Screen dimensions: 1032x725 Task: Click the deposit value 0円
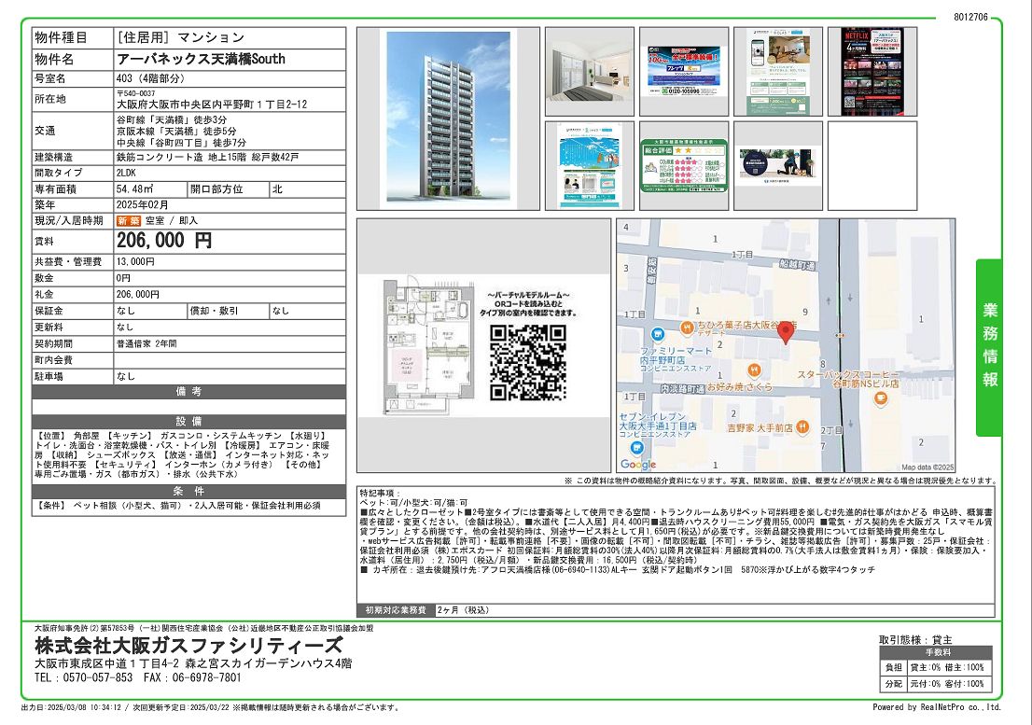click(124, 278)
